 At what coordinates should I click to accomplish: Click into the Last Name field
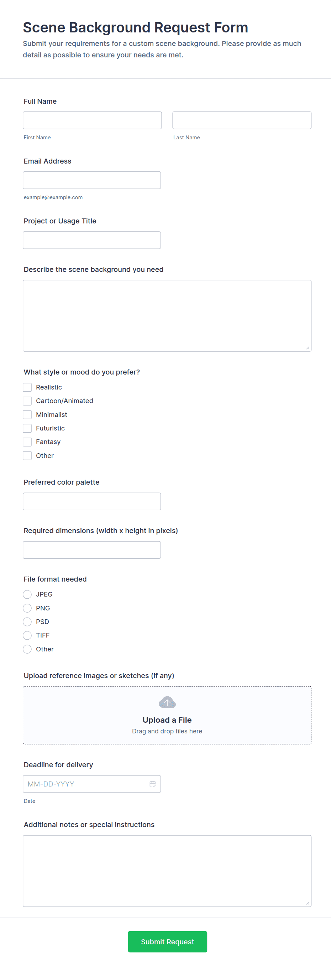pos(242,120)
